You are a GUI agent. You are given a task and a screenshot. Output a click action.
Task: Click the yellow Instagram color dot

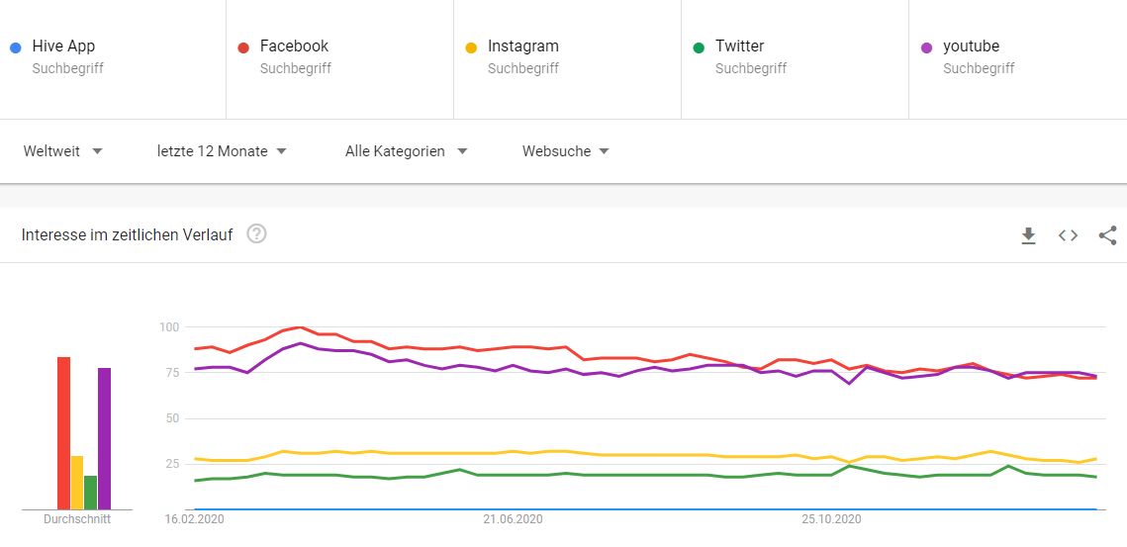point(471,47)
